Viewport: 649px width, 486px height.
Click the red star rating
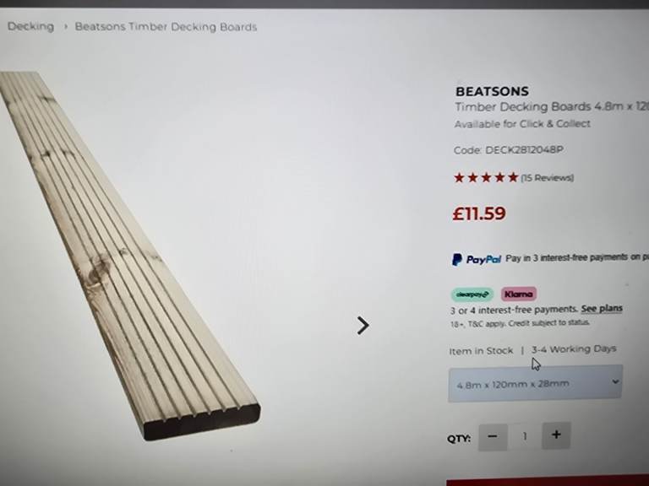(486, 177)
